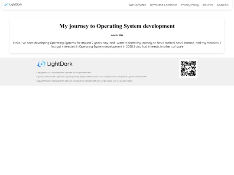The image size is (234, 175).
Task: Go to the Privacy Policy page
Action: 190,5
